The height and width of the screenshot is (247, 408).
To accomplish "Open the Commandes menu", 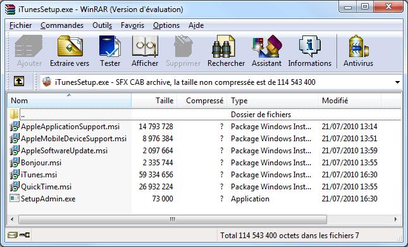I will tap(62, 25).
